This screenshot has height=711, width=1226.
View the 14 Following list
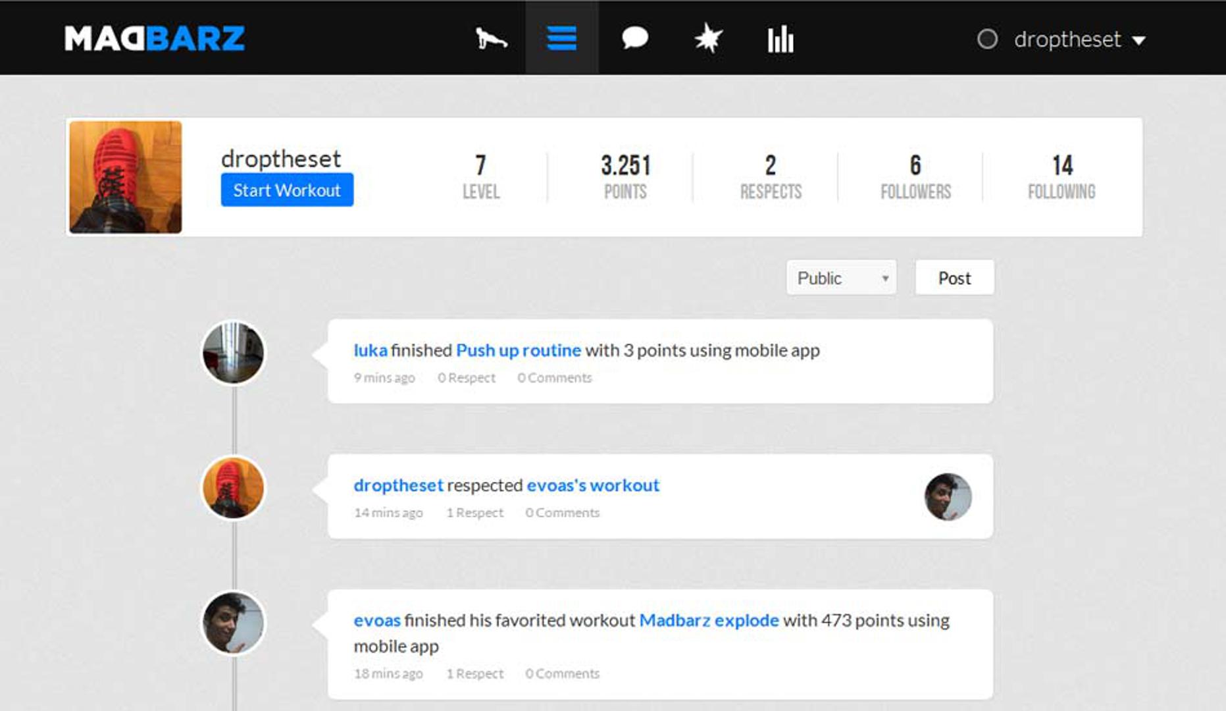click(x=1061, y=176)
